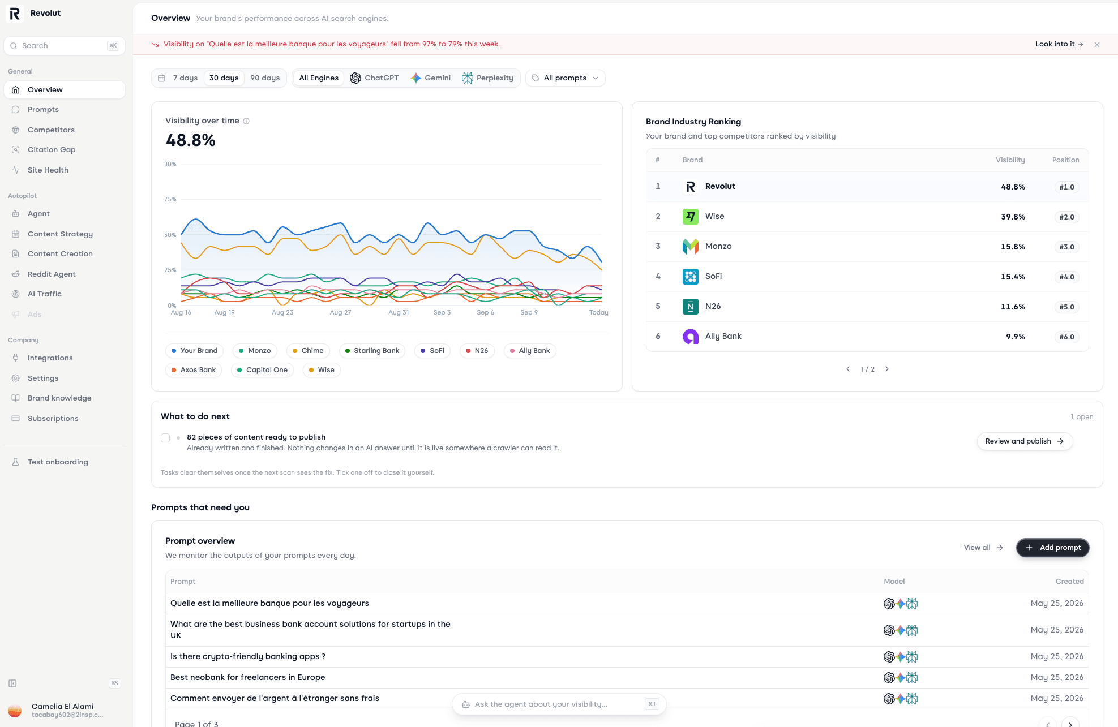Screen dimensions: 1118x727
Task: Open Integrations in sidebar
Action: (x=65, y=358)
